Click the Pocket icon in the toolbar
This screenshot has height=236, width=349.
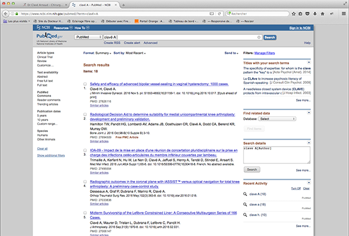(x=307, y=14)
